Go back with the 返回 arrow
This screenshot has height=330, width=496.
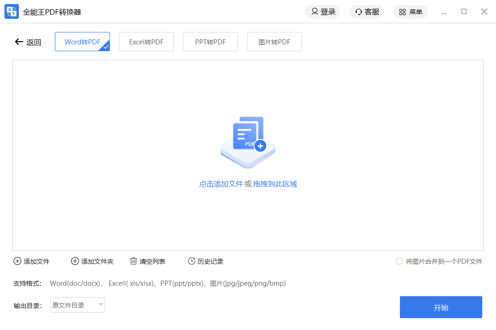(28, 42)
